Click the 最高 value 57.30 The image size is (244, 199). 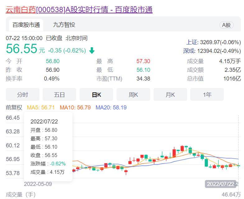click(143, 61)
